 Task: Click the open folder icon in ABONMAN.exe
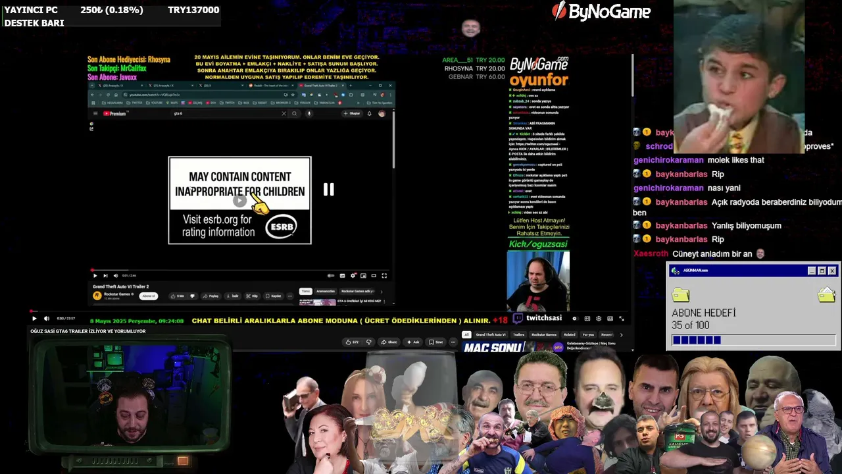click(x=826, y=294)
